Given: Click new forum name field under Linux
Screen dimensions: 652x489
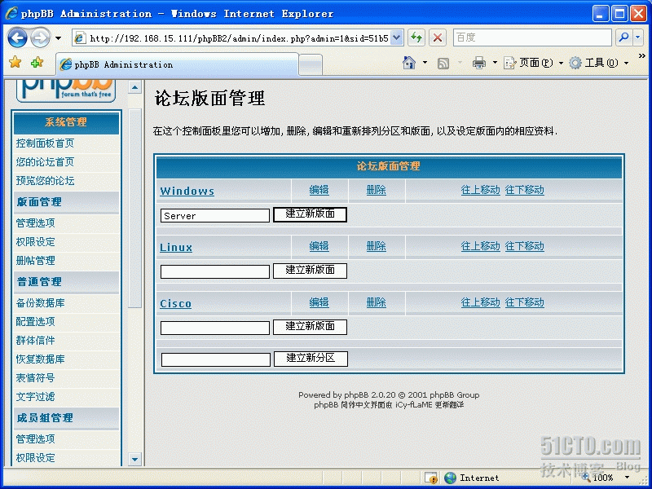Looking at the screenshot, I should (215, 271).
